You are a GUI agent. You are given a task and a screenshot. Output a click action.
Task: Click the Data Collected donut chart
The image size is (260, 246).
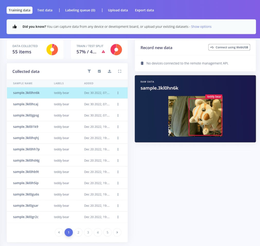point(52,50)
